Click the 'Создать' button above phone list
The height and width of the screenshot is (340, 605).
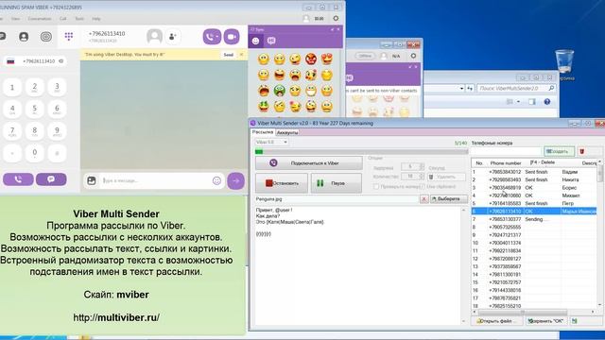click(559, 151)
